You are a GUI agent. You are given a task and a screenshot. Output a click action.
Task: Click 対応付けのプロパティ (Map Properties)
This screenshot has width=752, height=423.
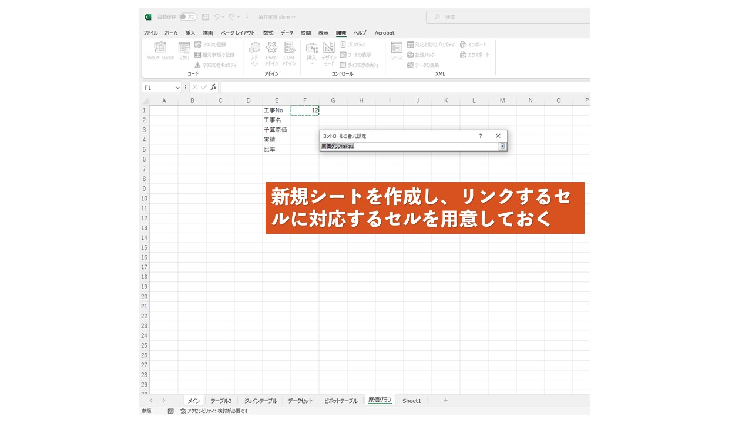[x=431, y=45]
